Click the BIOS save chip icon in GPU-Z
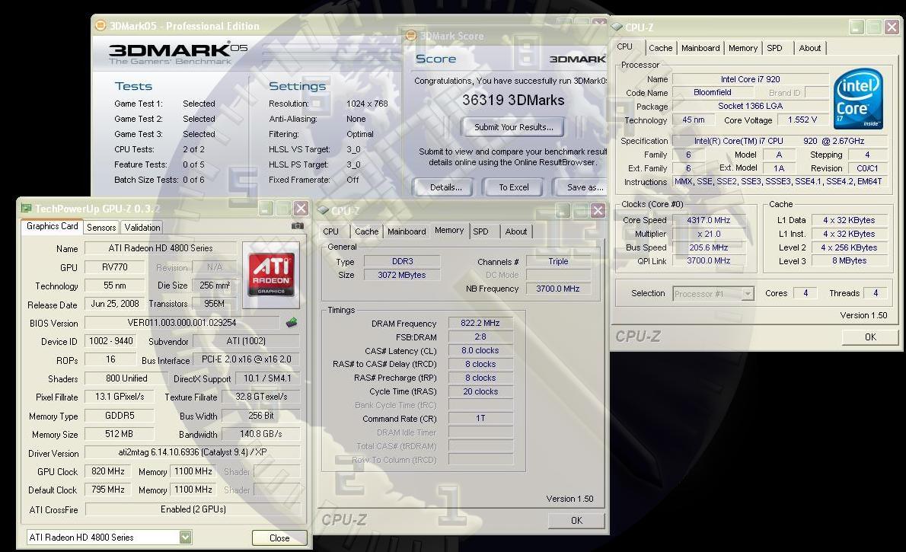The image size is (906, 552). (292, 323)
